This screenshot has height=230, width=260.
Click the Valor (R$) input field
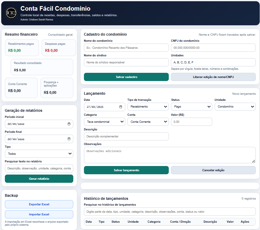tap(192, 122)
